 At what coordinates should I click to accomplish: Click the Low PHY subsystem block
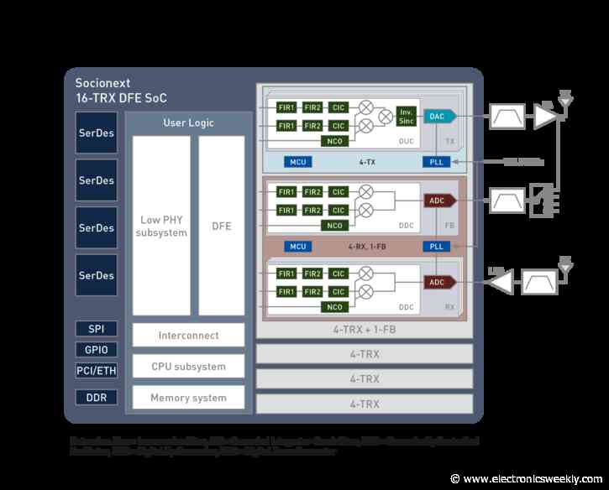(x=161, y=226)
